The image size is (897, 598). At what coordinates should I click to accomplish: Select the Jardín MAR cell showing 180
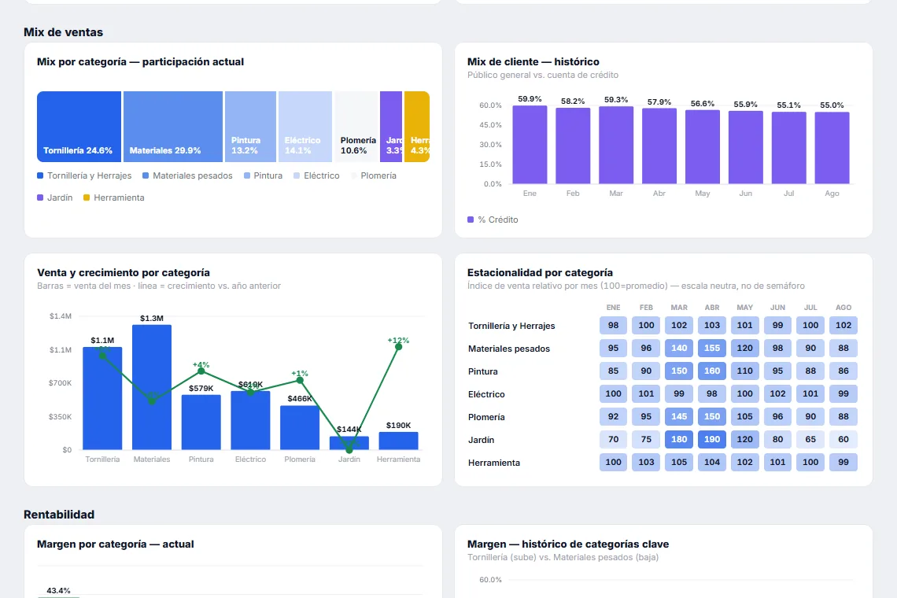coord(679,440)
